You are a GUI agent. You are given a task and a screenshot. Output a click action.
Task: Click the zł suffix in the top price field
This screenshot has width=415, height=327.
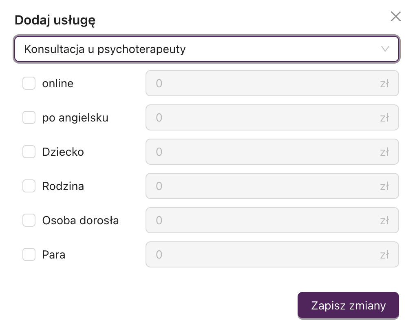(x=384, y=83)
